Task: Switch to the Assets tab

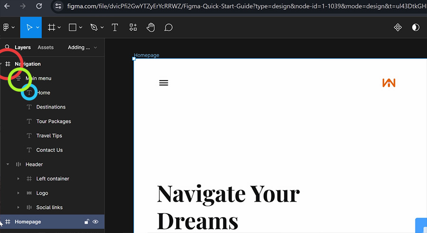Action: point(46,47)
